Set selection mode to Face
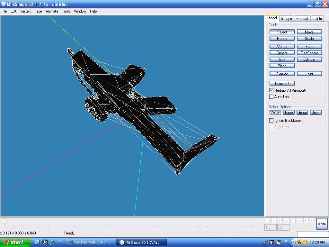 pyautogui.click(x=289, y=112)
